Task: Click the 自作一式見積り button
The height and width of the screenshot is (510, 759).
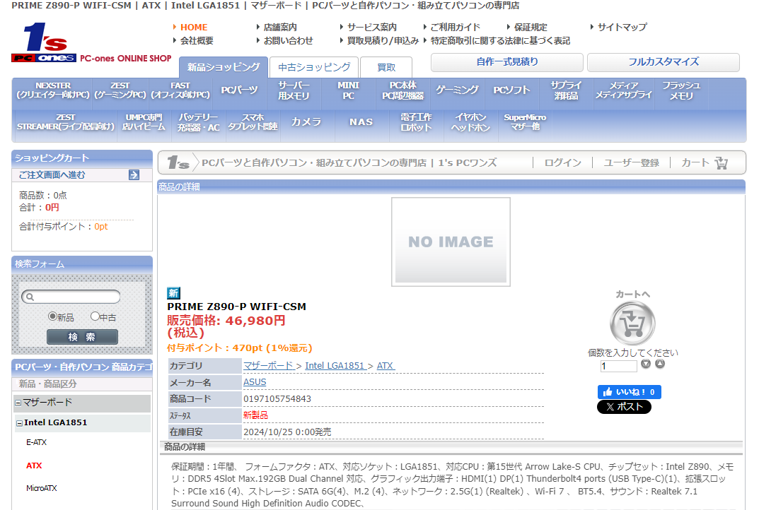Action: click(x=506, y=62)
